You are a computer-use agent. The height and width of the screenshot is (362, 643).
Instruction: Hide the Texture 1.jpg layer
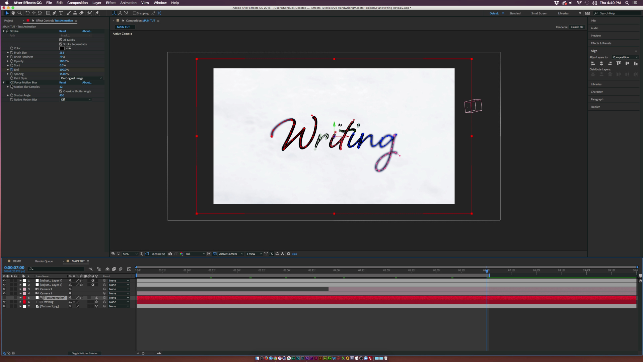click(x=4, y=306)
